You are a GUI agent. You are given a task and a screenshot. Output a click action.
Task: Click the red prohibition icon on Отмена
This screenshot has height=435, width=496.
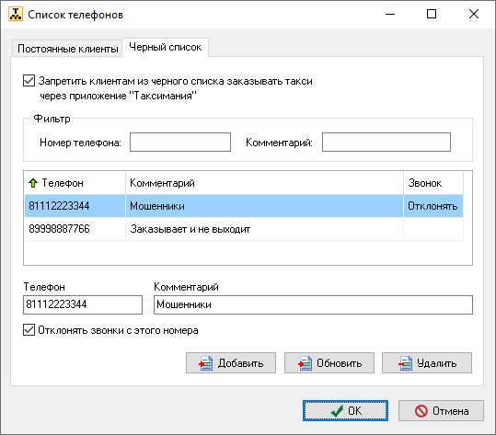point(421,411)
